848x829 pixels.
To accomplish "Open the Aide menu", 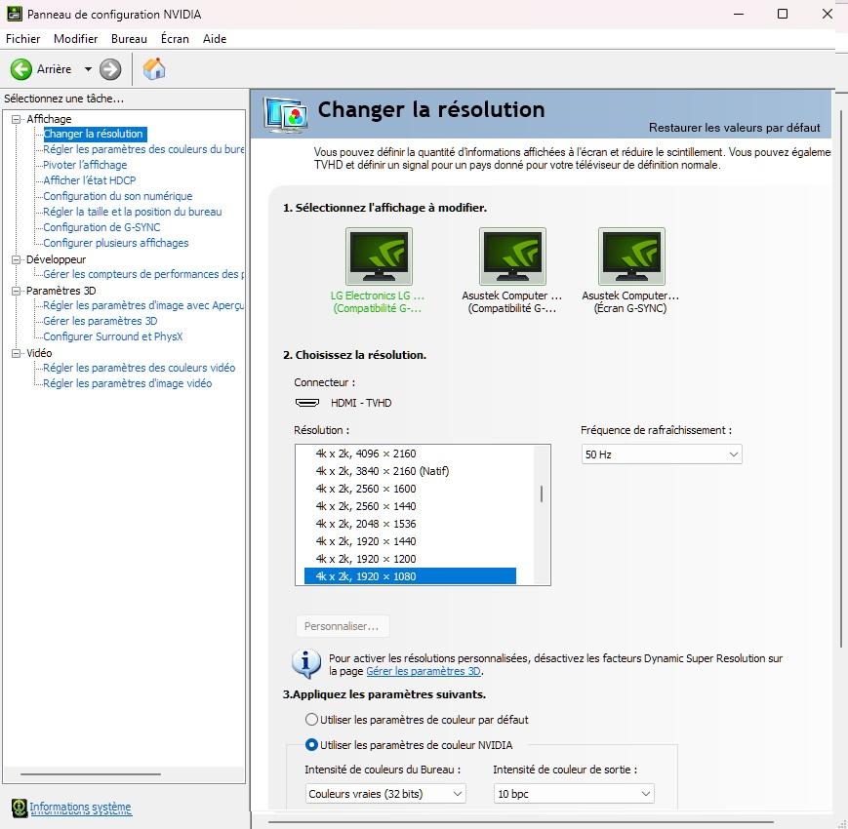I will click(215, 39).
